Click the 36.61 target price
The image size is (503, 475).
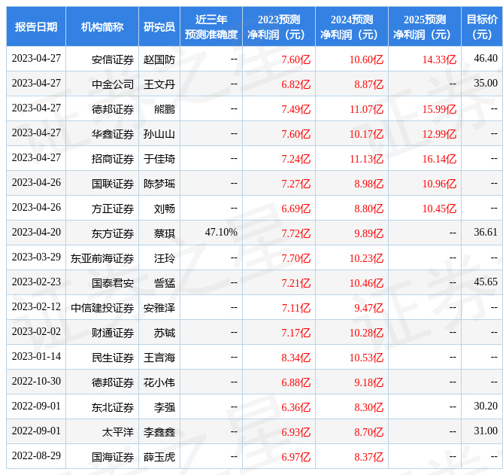(486, 232)
